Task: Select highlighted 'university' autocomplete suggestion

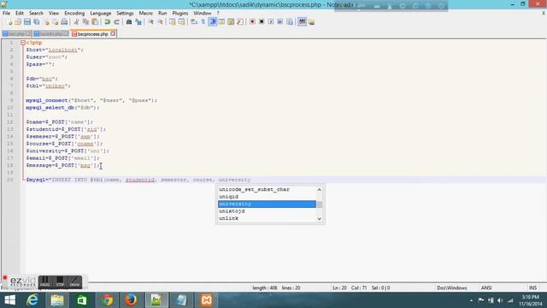Action: [x=267, y=204]
